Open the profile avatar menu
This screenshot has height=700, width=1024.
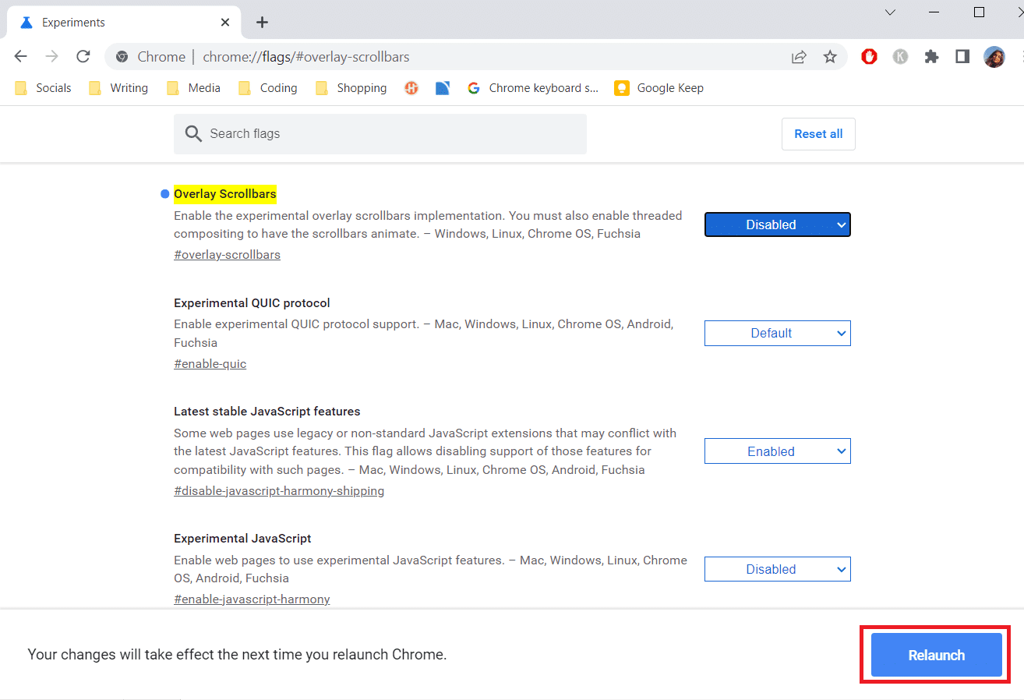994,56
